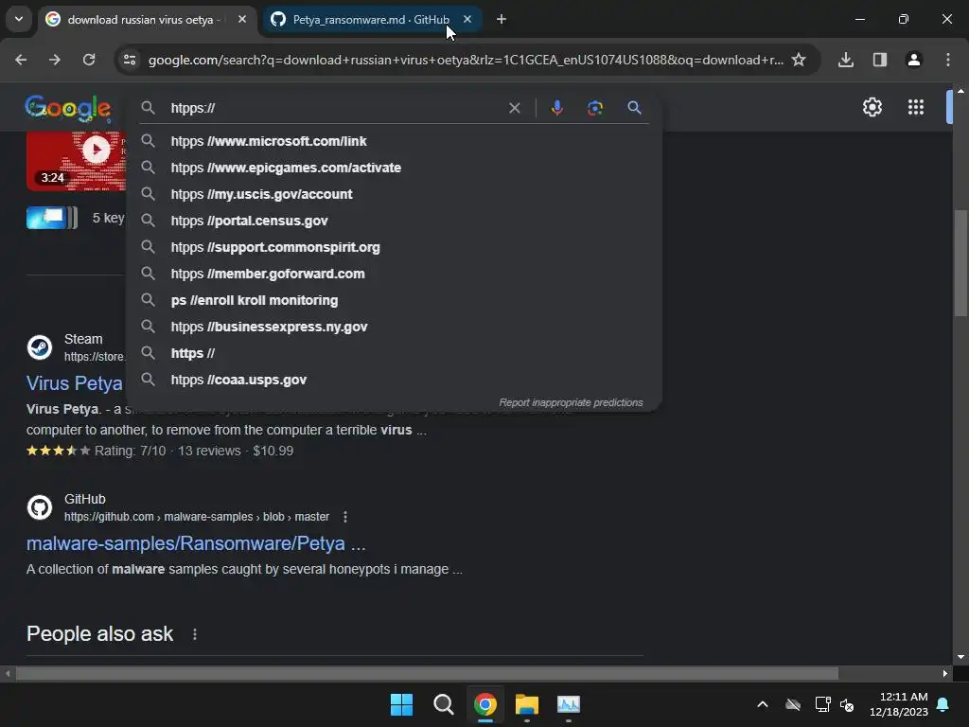This screenshot has height=727, width=969.
Task: Submit search with the blue magnifier icon
Action: pos(634,108)
